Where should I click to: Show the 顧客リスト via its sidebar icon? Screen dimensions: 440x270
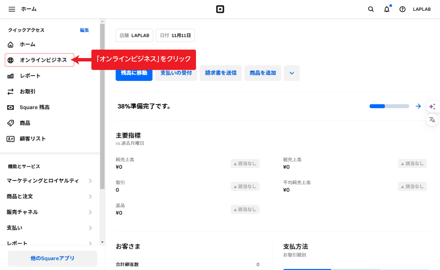click(x=12, y=138)
